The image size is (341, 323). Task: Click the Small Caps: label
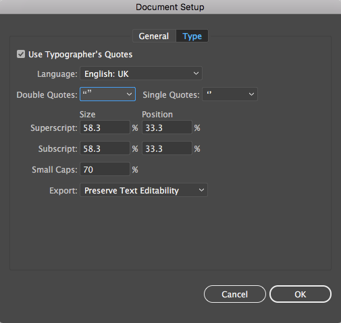tap(55, 170)
